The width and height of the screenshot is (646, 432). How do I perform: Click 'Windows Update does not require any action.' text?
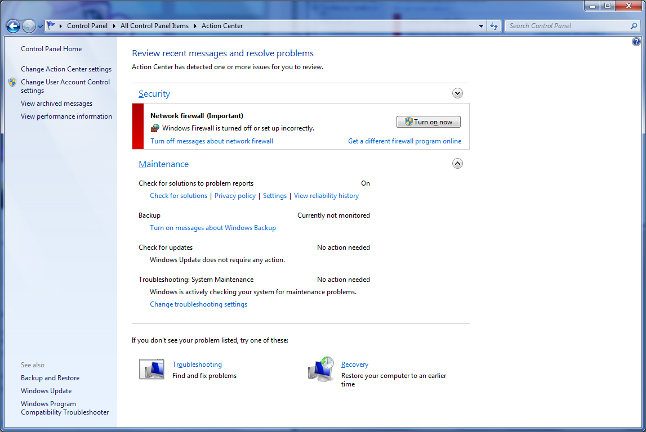[217, 260]
